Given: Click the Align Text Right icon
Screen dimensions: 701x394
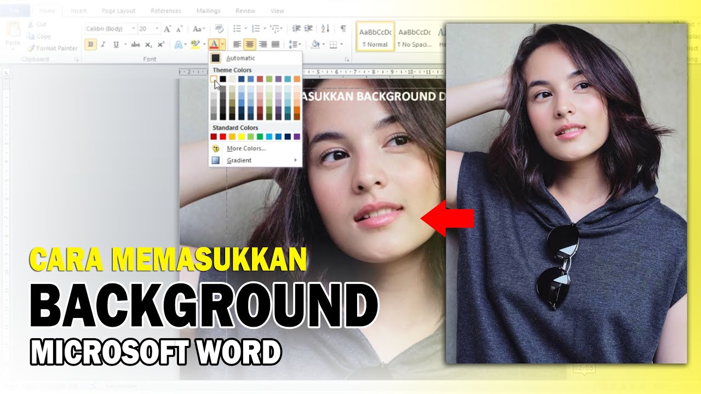Looking at the screenshot, I should [262, 44].
